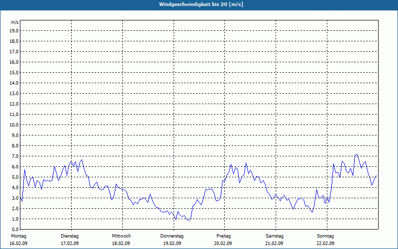Click the 11,0 axis value
The image size is (398, 249).
coord(14,115)
